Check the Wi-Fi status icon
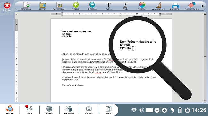This screenshot has width=208, height=116. 134,110
